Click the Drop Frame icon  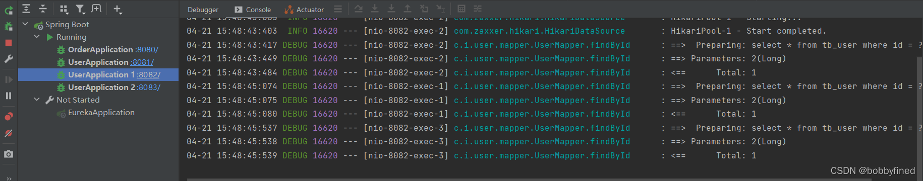coord(424,9)
